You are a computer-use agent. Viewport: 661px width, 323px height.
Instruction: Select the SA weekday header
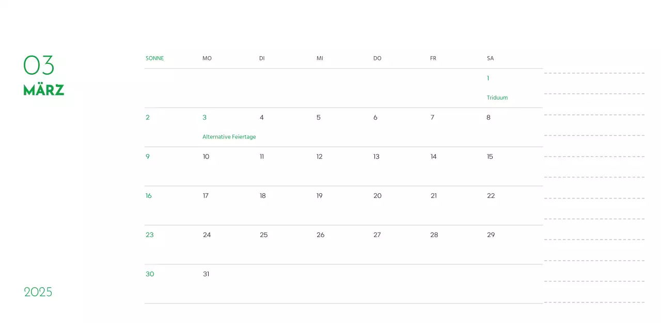[x=490, y=58]
